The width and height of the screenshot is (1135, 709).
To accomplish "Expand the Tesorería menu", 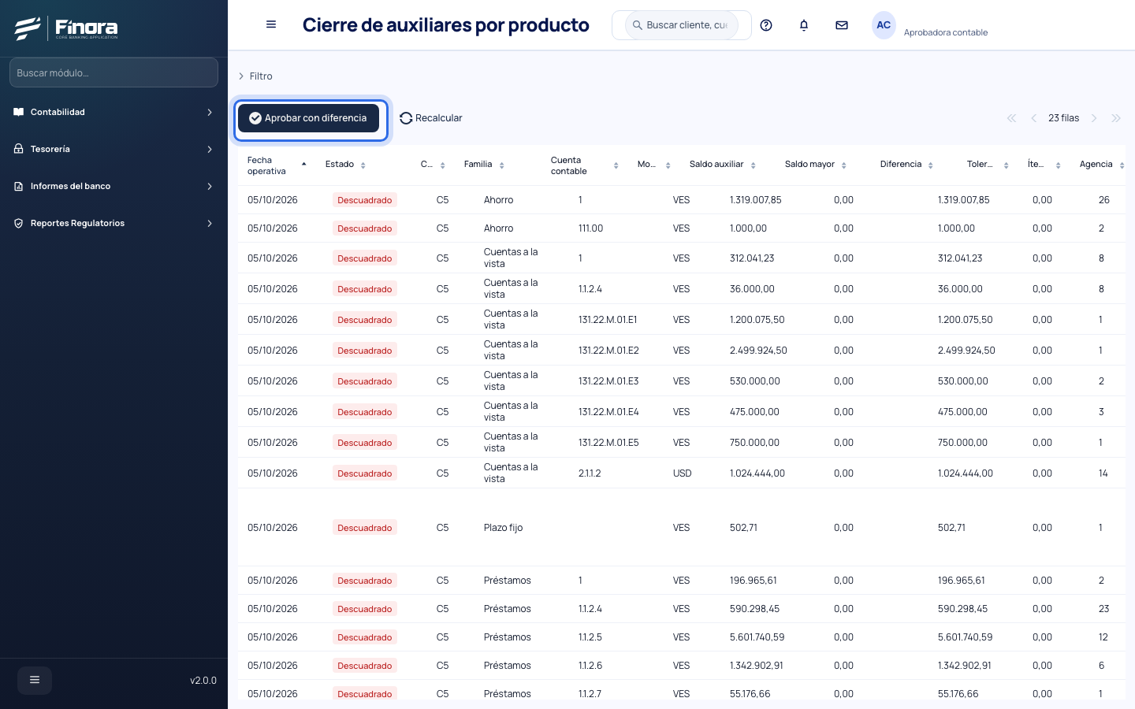I will click(113, 149).
